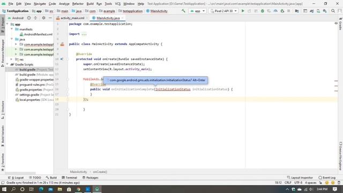Collapse the java folder arrow
Image resolution: width=343 pixels, height=193 pixels.
tap(12, 39)
